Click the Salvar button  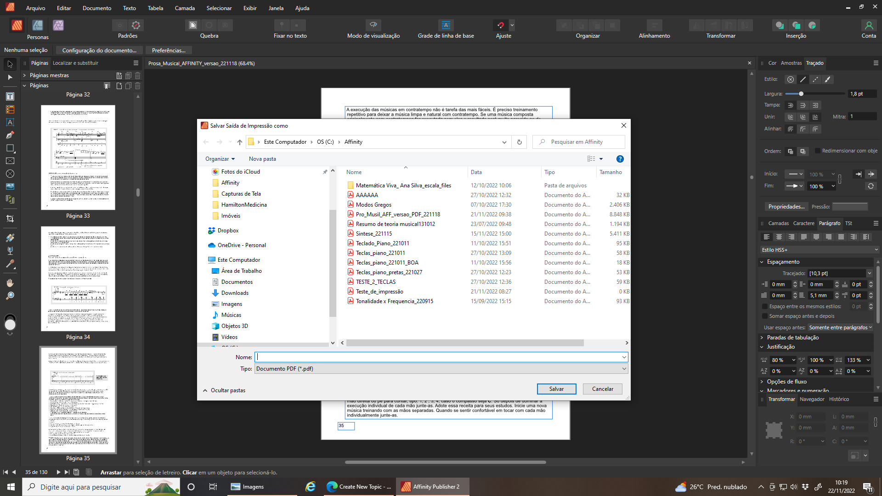tap(556, 389)
